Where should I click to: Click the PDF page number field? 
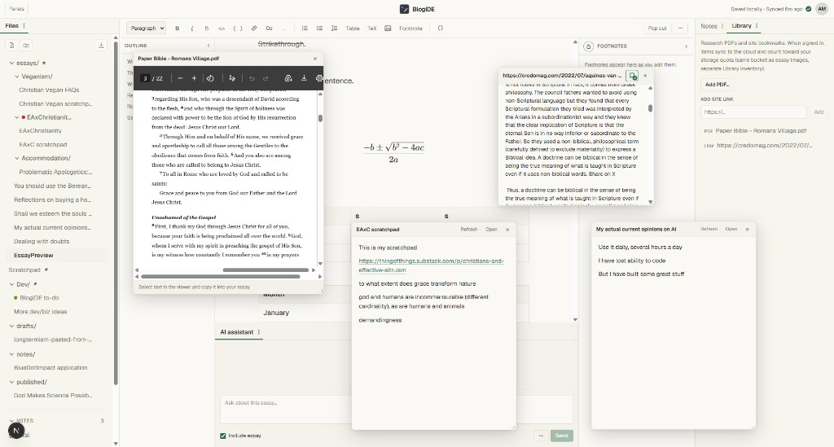pyautogui.click(x=145, y=78)
